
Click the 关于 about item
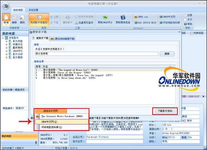pos(188,20)
